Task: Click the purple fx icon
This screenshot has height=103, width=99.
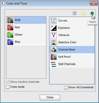Action: (x=75, y=13)
